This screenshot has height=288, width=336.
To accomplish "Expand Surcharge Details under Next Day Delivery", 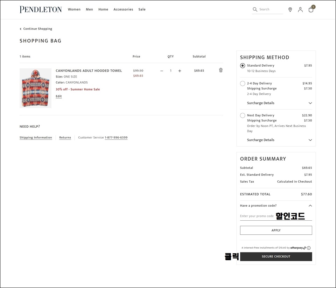I will (x=279, y=140).
